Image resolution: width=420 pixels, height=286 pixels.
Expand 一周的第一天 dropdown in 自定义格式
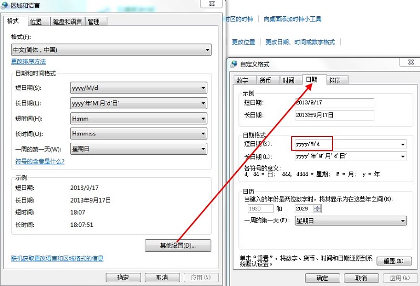tap(350, 221)
